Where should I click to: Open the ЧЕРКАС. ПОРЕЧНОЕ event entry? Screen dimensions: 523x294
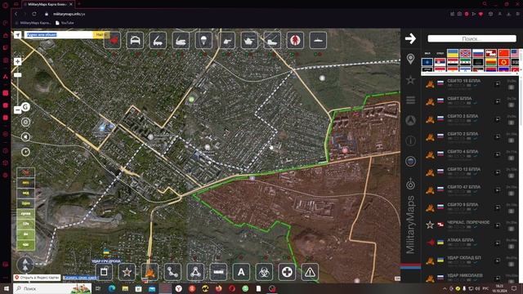(468, 222)
